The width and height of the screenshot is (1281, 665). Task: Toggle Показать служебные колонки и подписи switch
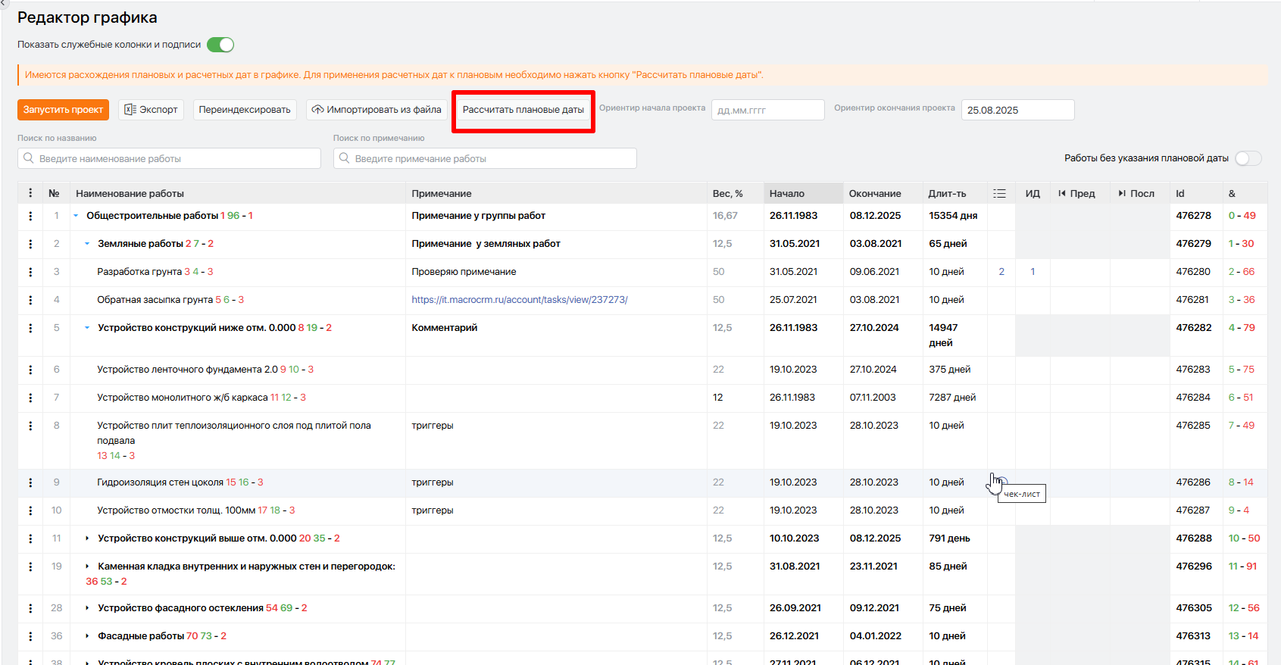point(220,45)
